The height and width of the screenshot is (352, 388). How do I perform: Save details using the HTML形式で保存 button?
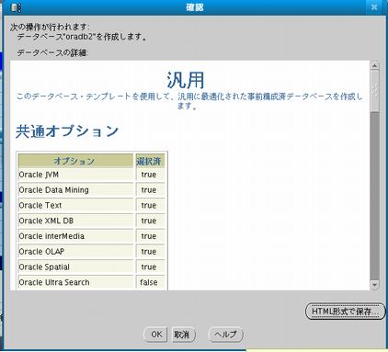[x=345, y=312]
